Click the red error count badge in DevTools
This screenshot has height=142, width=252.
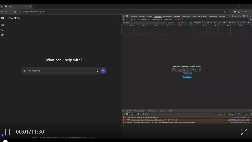pos(233,16)
